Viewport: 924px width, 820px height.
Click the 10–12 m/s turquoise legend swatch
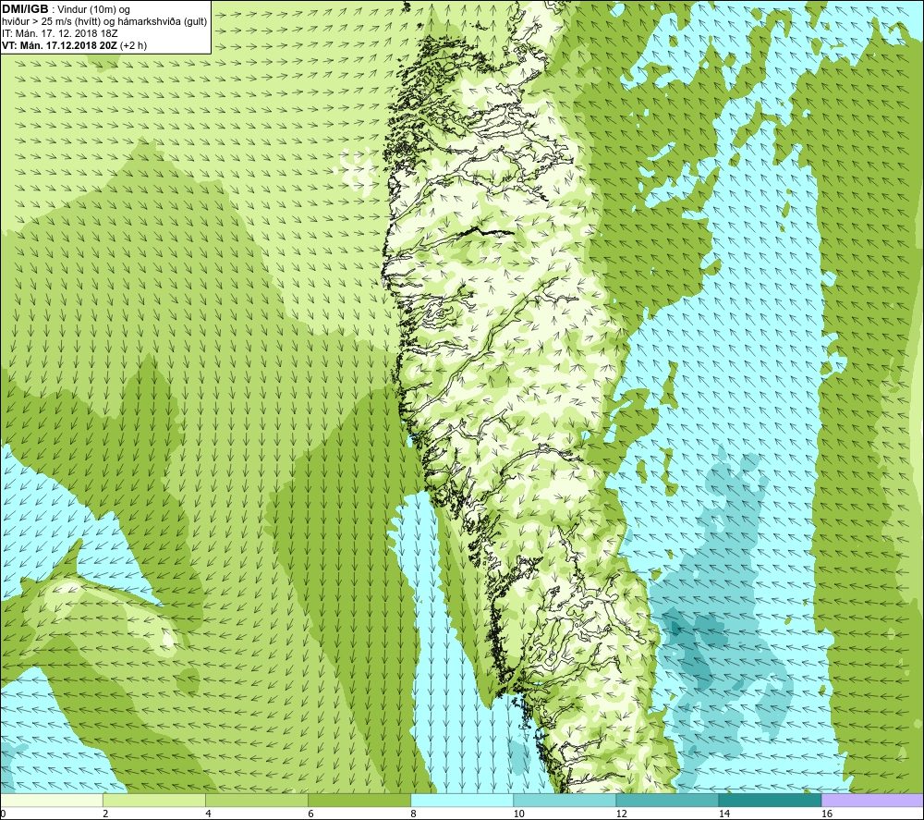(x=565, y=800)
